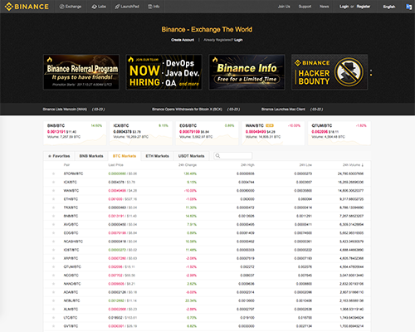This screenshot has height=332, width=415.
Task: Click the STORM/BTC pair name
Action: click(73, 173)
